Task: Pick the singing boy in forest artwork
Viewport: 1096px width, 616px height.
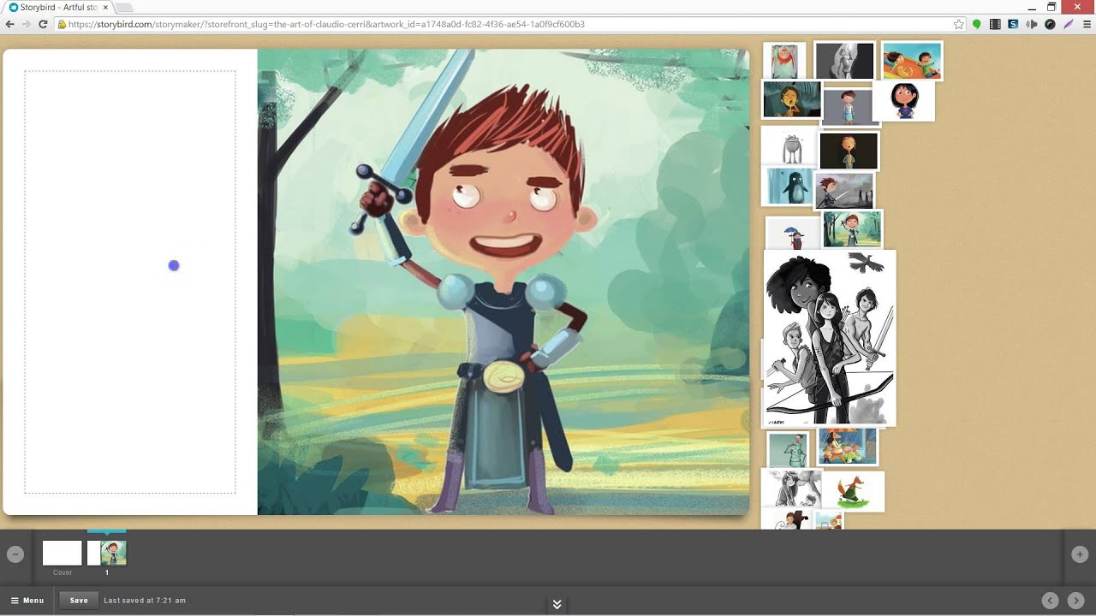Action: click(792, 99)
